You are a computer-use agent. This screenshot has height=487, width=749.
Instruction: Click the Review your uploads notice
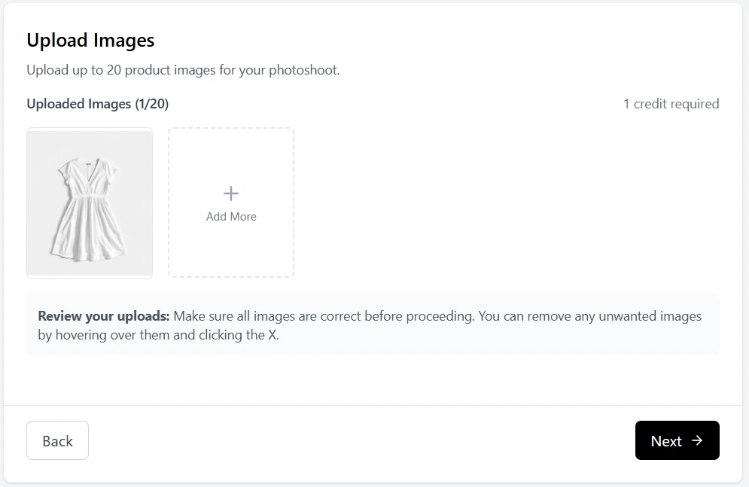pyautogui.click(x=374, y=324)
